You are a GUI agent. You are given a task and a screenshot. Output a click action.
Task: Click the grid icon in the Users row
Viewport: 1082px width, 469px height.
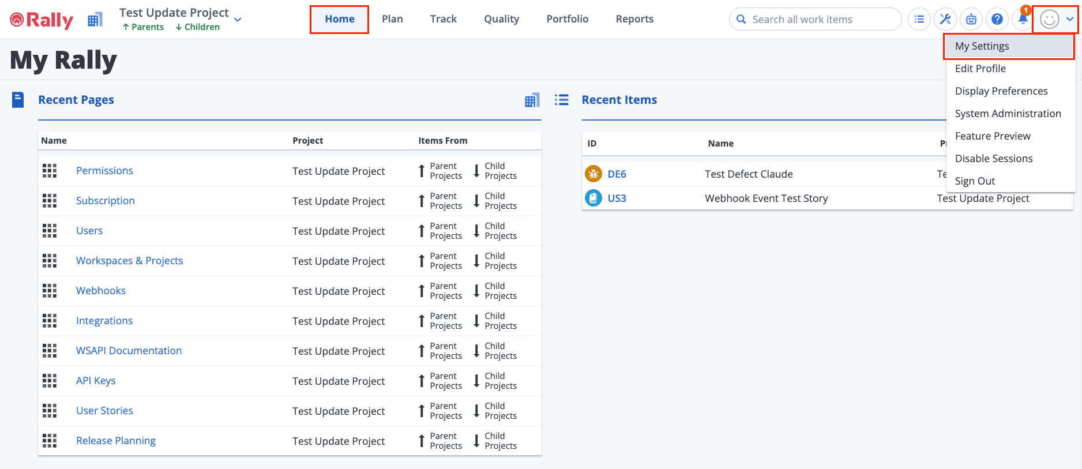50,231
